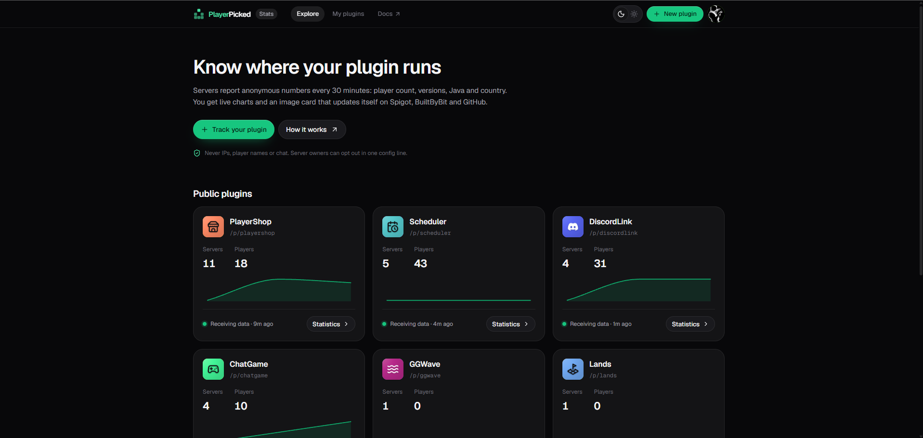Click the PlayerPicked brand name
This screenshot has width=923, height=438.
pos(229,14)
